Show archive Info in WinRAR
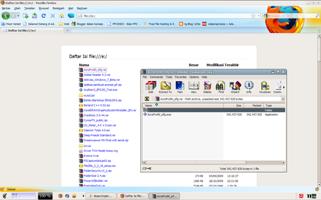 [x=249, y=87]
